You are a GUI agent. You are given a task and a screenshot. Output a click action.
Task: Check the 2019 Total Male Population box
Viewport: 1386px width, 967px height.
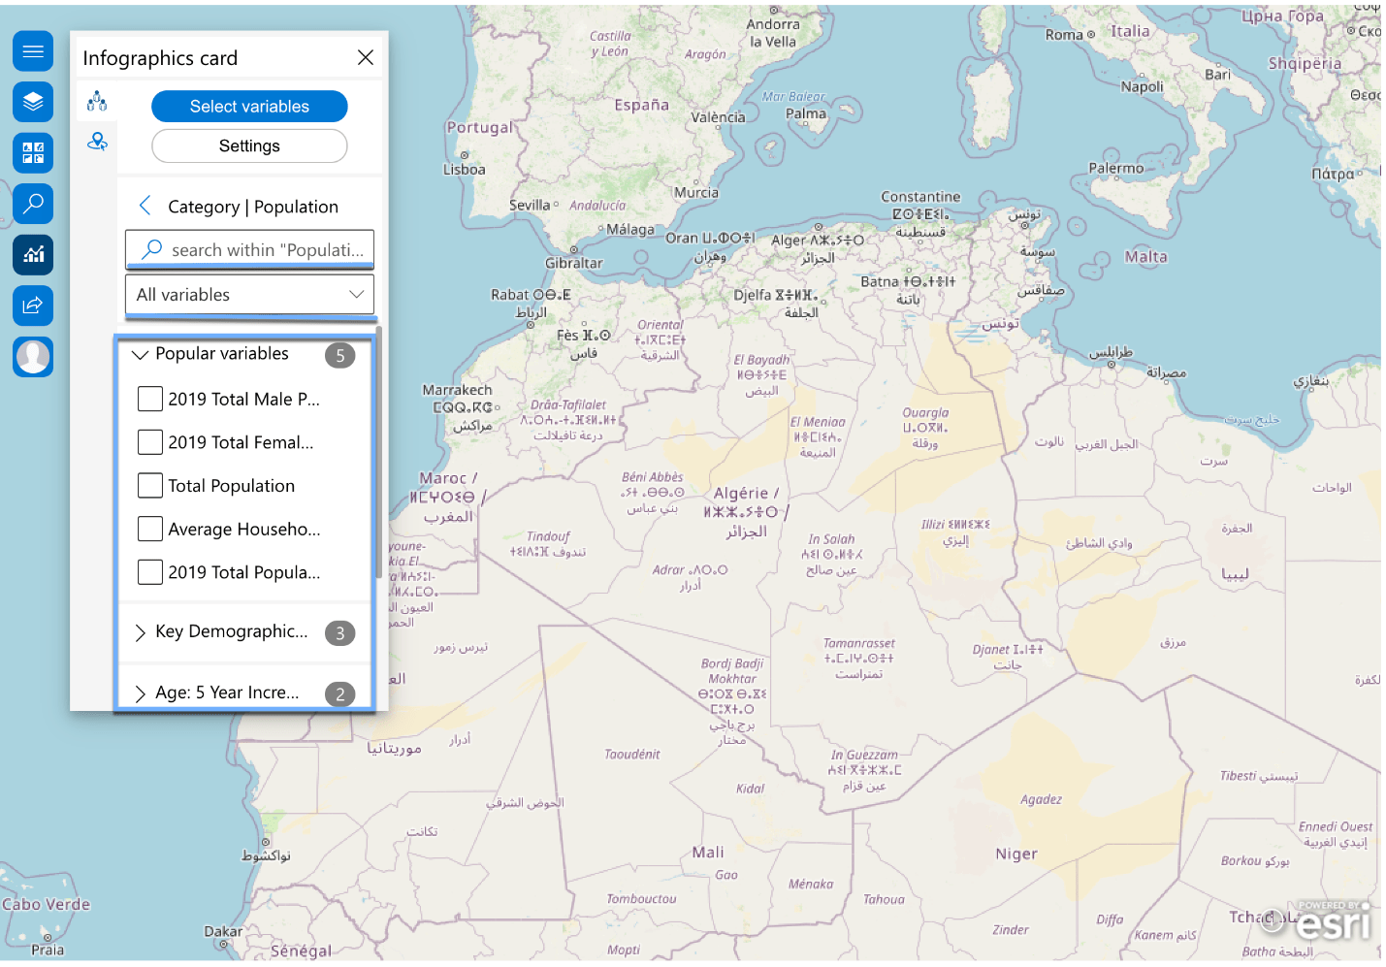pos(150,399)
